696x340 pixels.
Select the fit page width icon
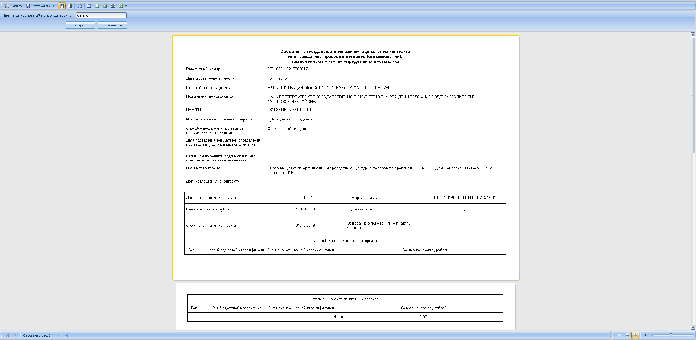click(113, 6)
